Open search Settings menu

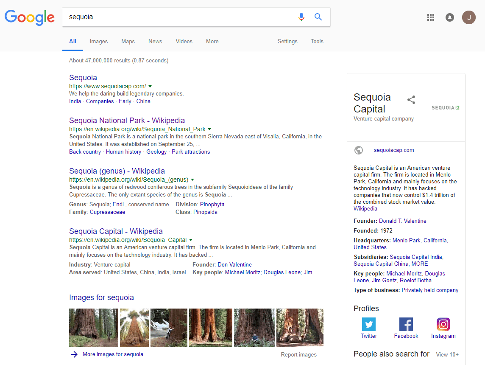click(287, 41)
